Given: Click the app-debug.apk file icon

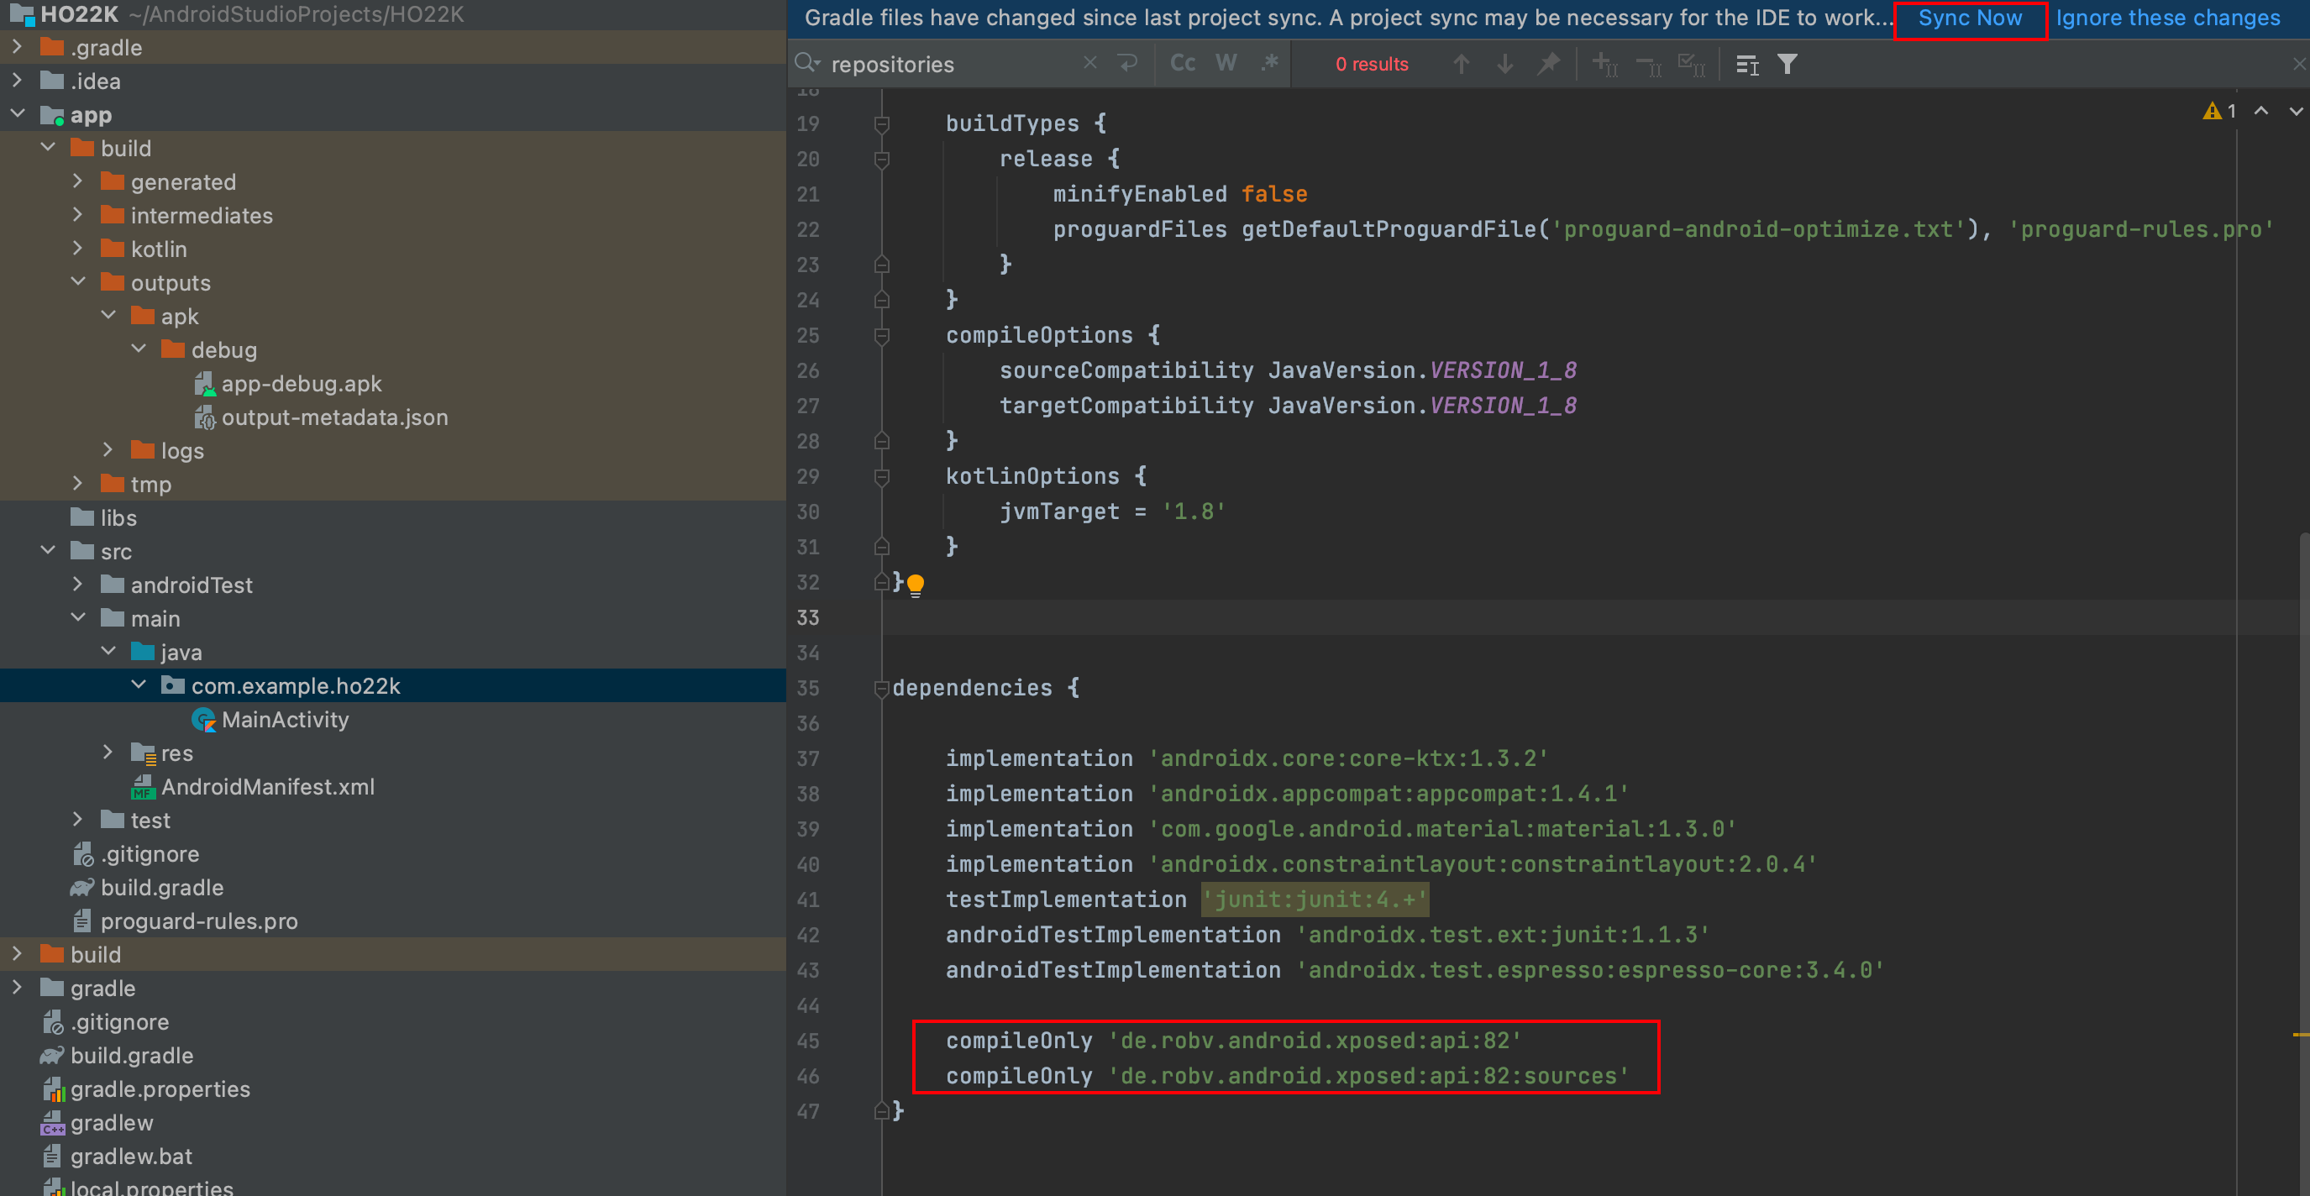Looking at the screenshot, I should (x=204, y=384).
